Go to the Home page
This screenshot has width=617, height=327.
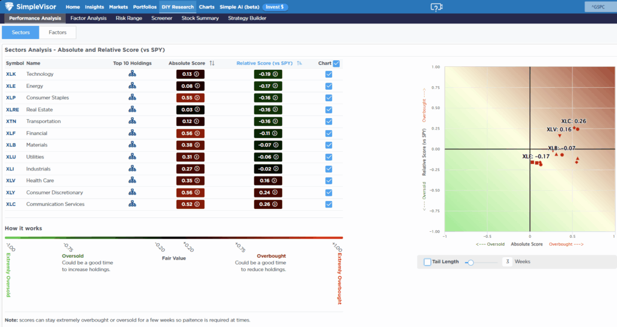tap(73, 7)
